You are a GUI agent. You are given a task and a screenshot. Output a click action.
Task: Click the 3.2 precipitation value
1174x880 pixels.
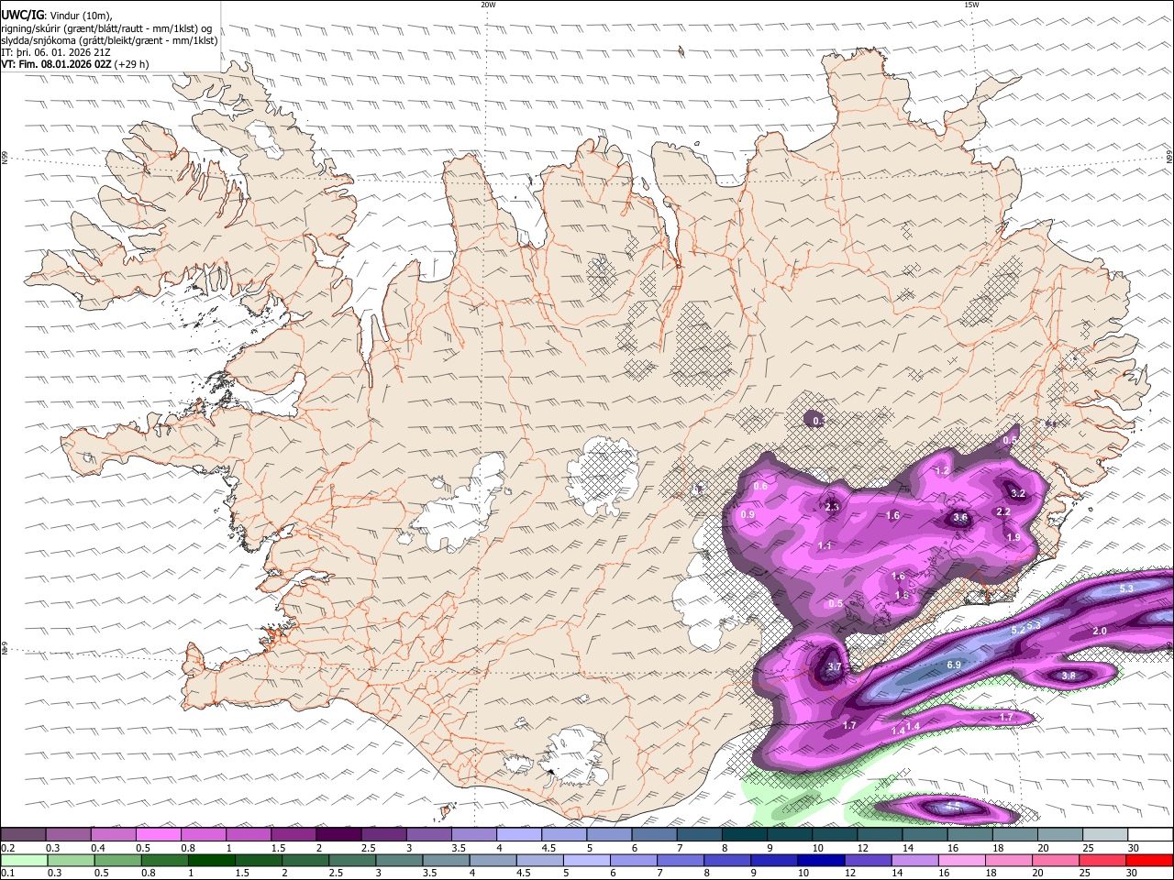click(1017, 494)
